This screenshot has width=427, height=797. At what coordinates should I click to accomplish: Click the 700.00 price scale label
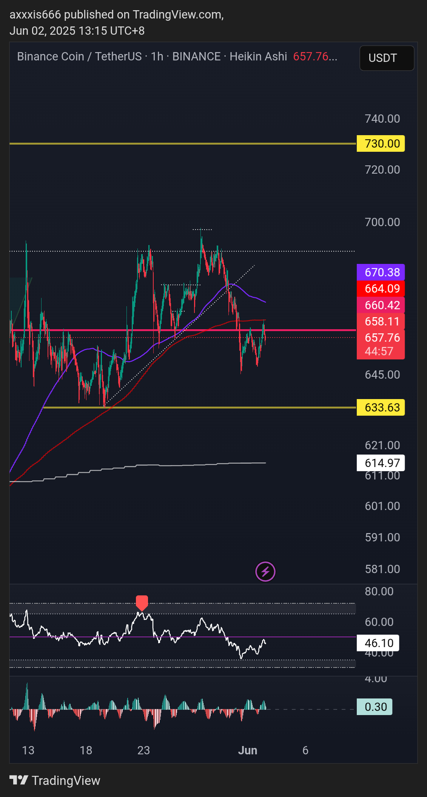point(382,222)
